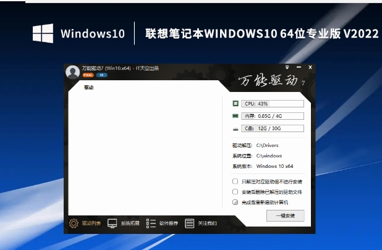Screen dimensions: 382x250
Task: Click the CPU 43% usage bar
Action: pos(272,104)
